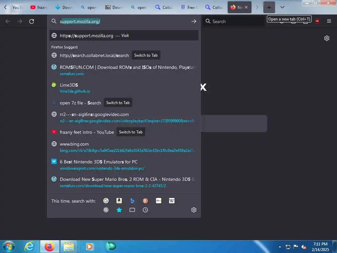Image resolution: width=337 pixels, height=253 pixels.
Task: Choose the grey magnifier search engine icon
Action: tap(106, 210)
